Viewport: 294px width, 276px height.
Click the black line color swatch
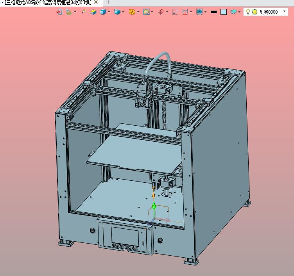click(214, 12)
